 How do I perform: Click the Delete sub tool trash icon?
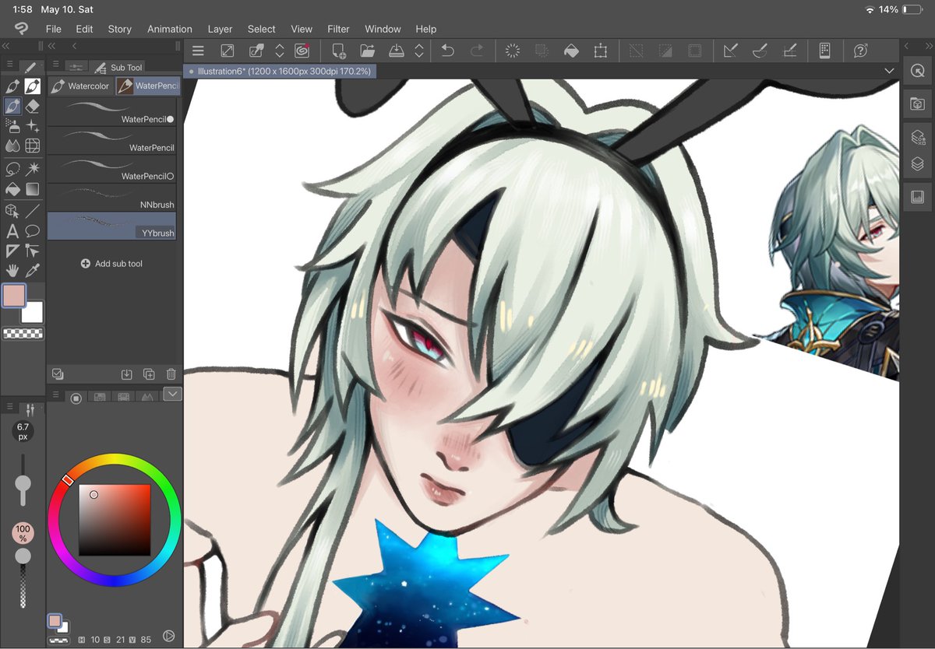(171, 374)
